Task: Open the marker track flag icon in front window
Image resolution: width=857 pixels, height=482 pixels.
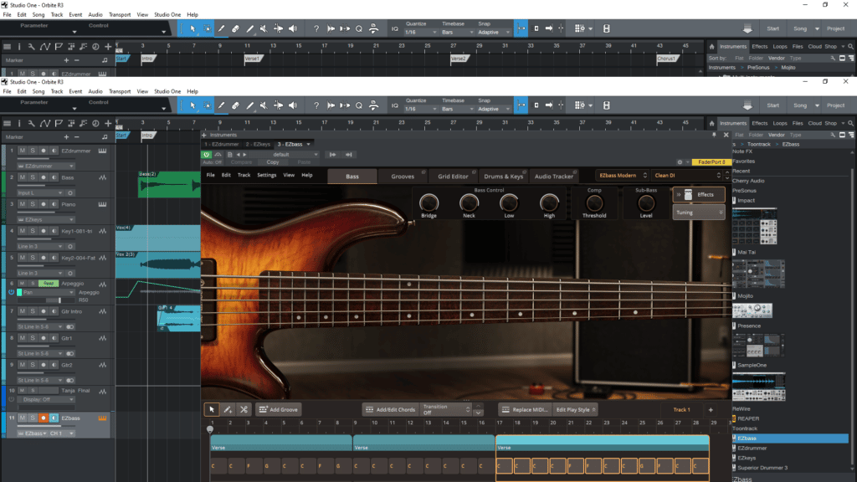Action: [59, 124]
